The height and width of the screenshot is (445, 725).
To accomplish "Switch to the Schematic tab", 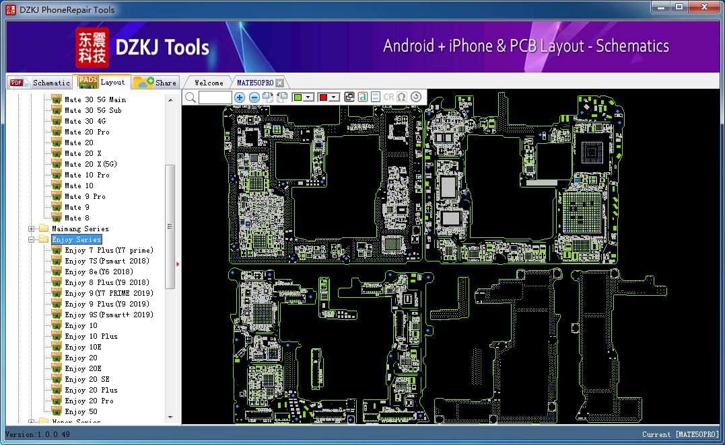I will click(40, 83).
